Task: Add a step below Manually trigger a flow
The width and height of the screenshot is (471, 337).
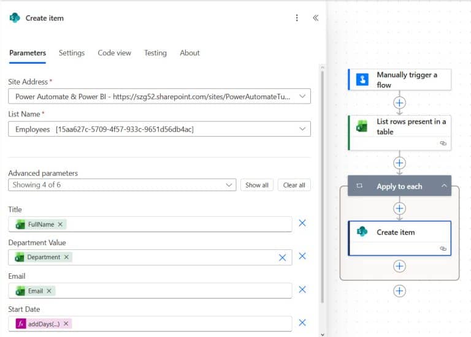Action: pyautogui.click(x=399, y=103)
